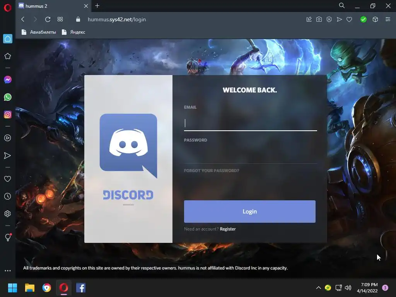The height and width of the screenshot is (297, 396).
Task: Open Instagram in Opera sidebar
Action: coord(8,114)
